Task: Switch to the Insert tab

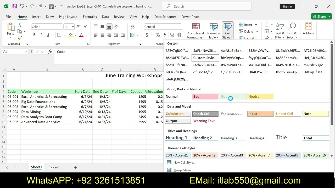Action: click(36, 17)
